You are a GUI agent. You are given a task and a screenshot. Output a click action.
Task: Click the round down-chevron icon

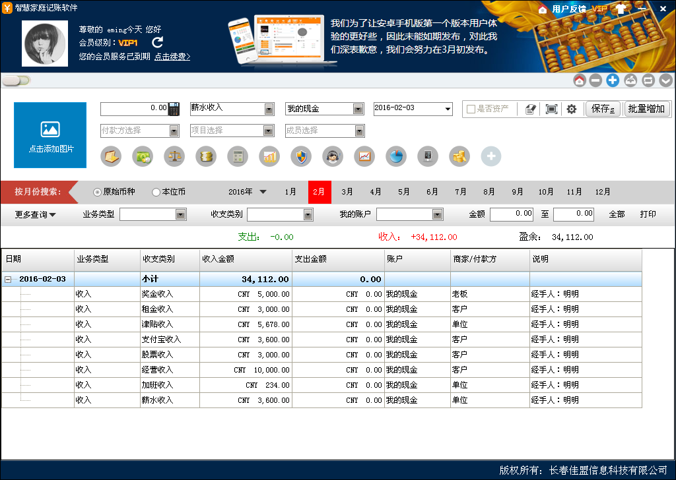665,80
